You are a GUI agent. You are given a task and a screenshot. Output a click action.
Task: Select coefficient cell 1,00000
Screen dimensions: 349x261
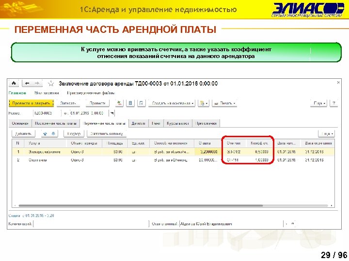click(259, 160)
